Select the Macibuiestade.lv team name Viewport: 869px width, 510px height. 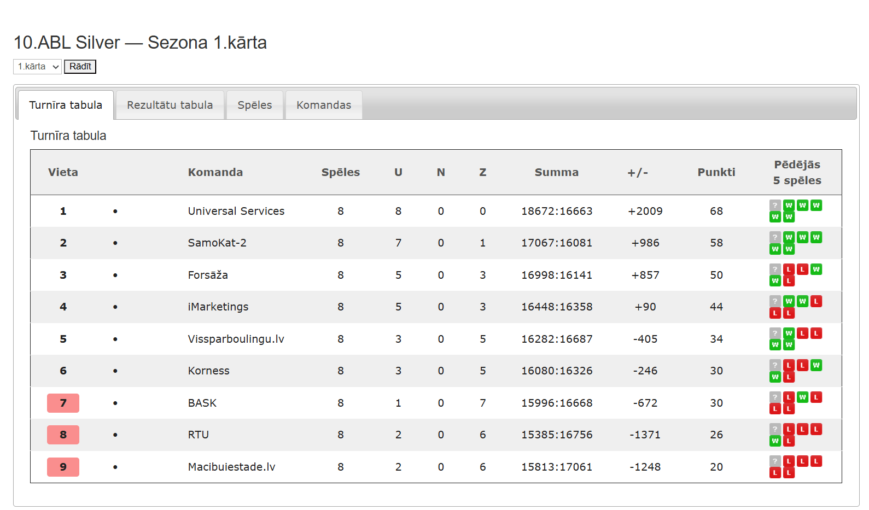point(232,467)
